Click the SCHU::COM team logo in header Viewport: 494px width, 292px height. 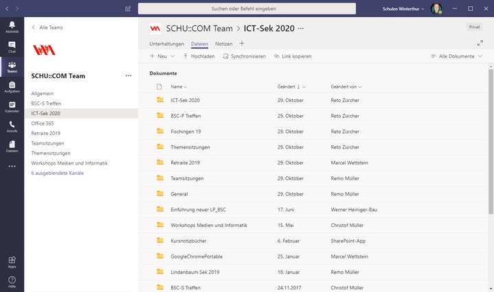[155, 28]
